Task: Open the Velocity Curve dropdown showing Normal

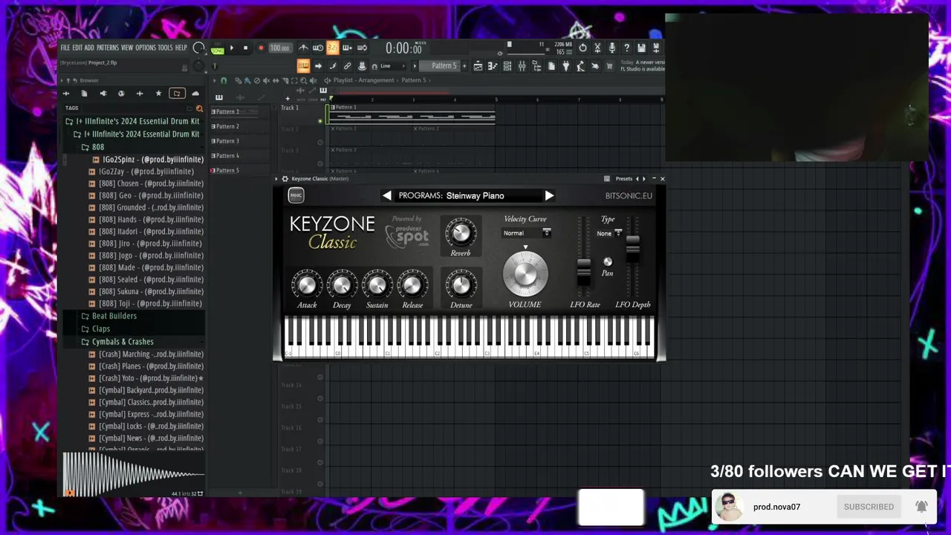Action: pos(527,233)
